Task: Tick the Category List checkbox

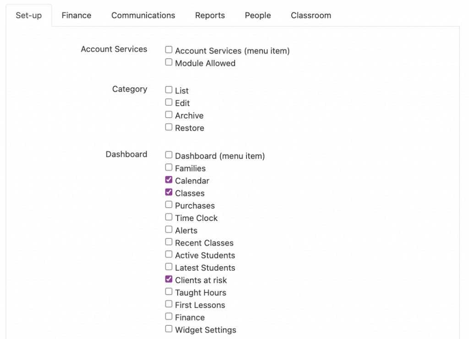Action: click(169, 90)
